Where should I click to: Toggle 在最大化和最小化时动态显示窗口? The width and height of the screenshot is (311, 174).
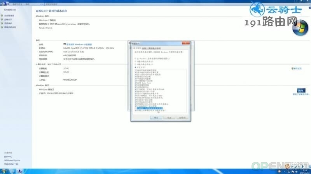[136, 111]
